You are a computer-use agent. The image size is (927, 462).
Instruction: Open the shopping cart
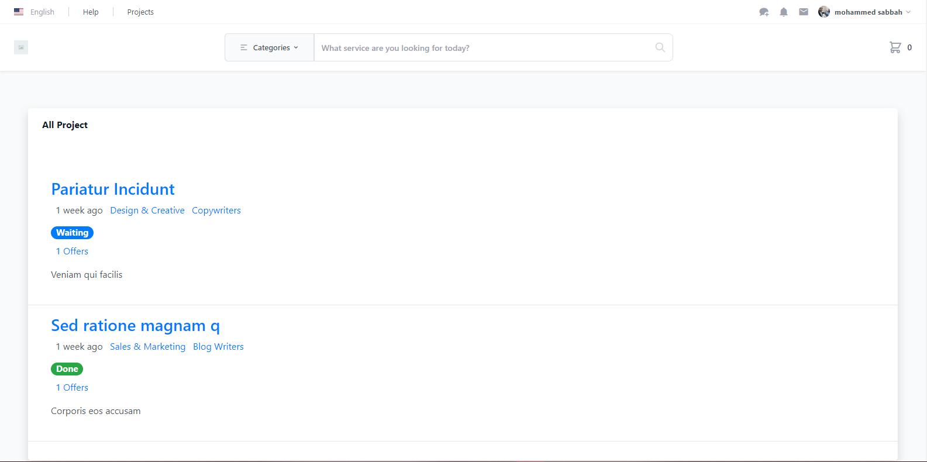895,47
